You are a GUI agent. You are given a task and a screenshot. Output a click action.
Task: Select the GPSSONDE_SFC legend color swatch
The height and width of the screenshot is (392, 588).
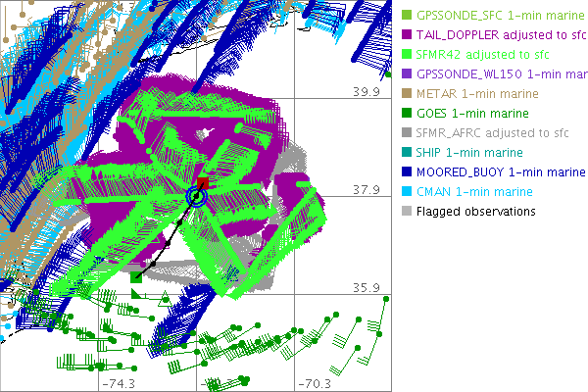[408, 16]
